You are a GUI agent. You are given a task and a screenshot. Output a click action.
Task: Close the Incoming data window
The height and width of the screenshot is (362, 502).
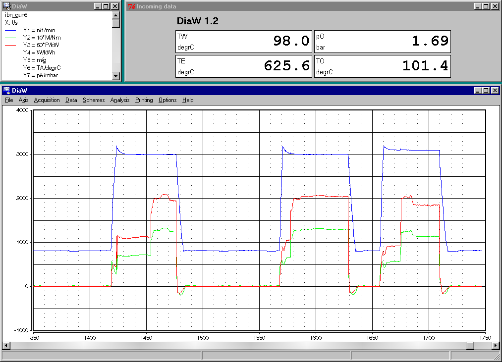495,6
